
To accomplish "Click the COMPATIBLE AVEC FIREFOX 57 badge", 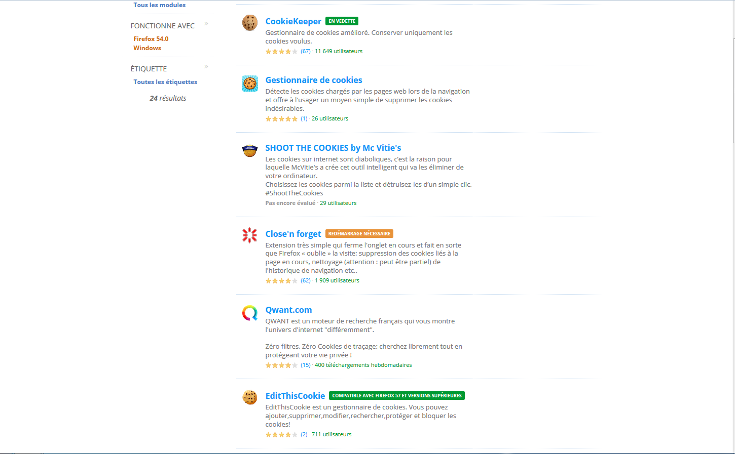I will click(x=397, y=396).
